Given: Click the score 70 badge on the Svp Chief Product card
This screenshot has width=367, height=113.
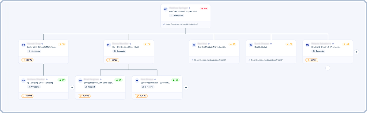Looking at the screenshot, I should click(233, 44).
